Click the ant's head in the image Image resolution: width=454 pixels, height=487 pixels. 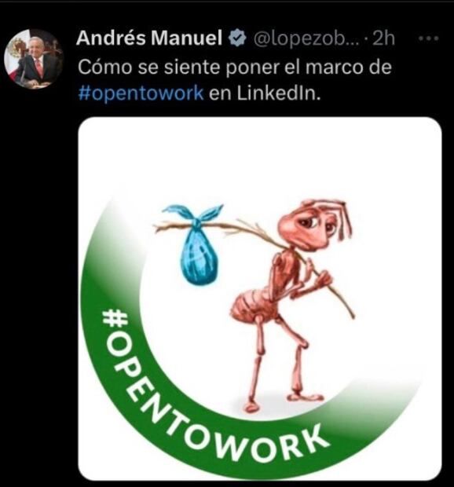[x=313, y=222]
